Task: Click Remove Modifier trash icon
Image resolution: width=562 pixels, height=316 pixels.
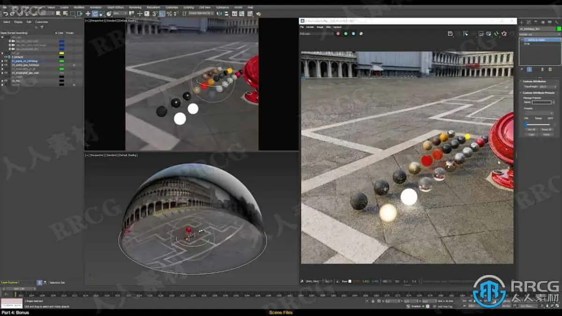Action: click(542, 69)
